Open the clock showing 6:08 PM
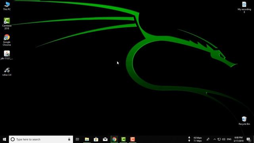 click(239, 139)
